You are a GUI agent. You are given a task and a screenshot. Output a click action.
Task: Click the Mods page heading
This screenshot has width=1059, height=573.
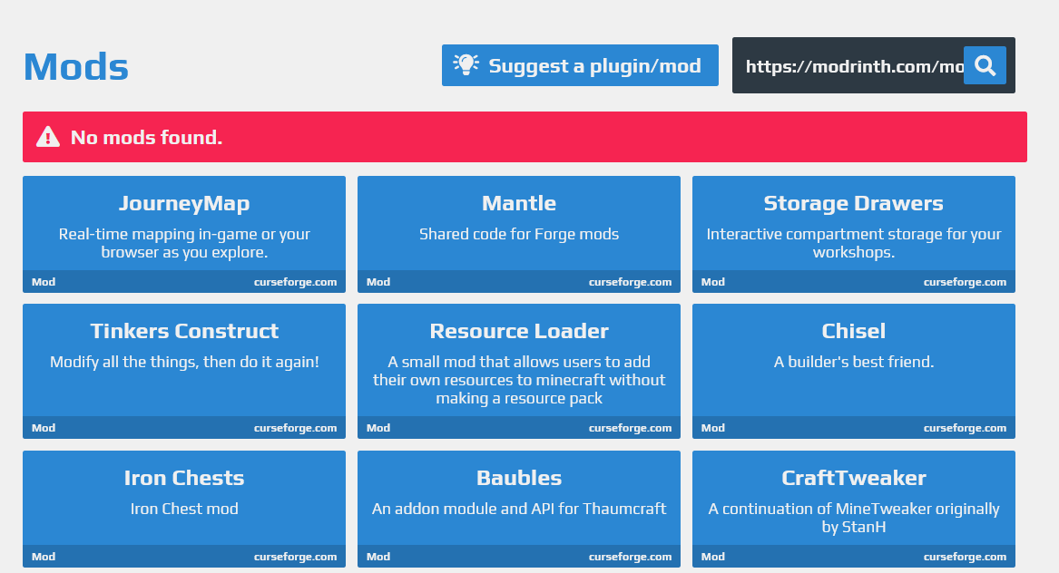(75, 67)
